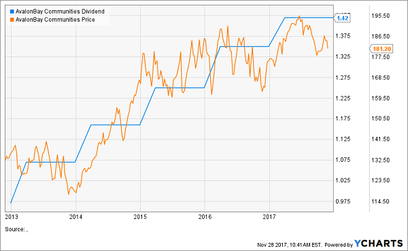Click the Source: label below the chart
The height and width of the screenshot is (251, 408).
[x=16, y=229]
